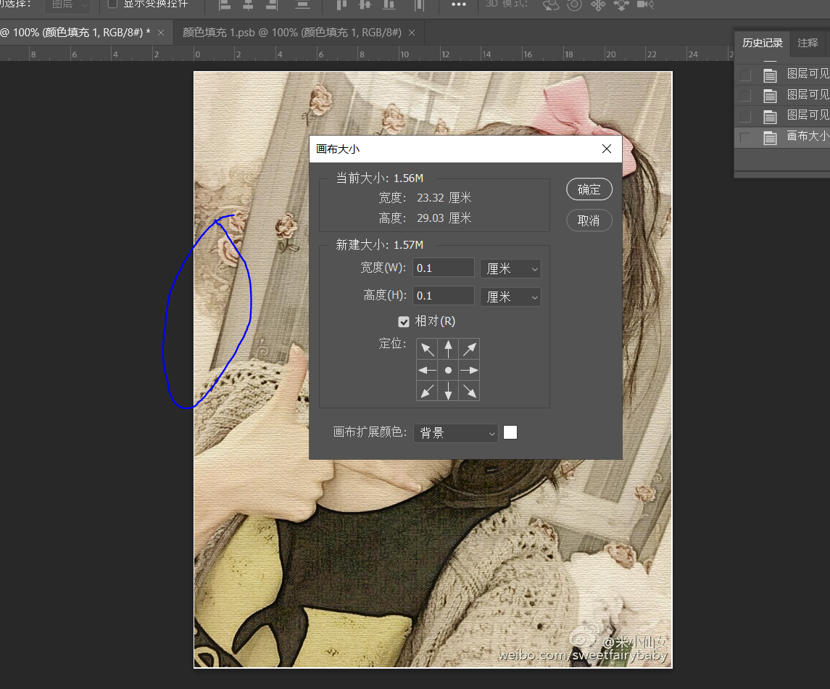Click the 画布大小 dialog title text

(x=338, y=149)
